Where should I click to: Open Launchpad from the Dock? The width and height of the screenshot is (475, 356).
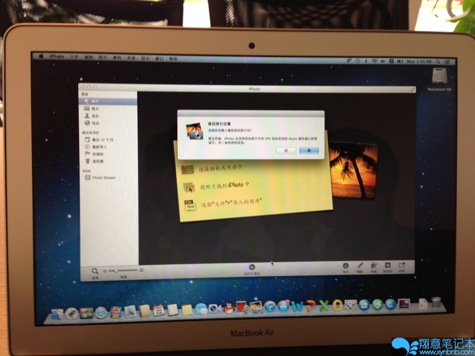(71, 313)
